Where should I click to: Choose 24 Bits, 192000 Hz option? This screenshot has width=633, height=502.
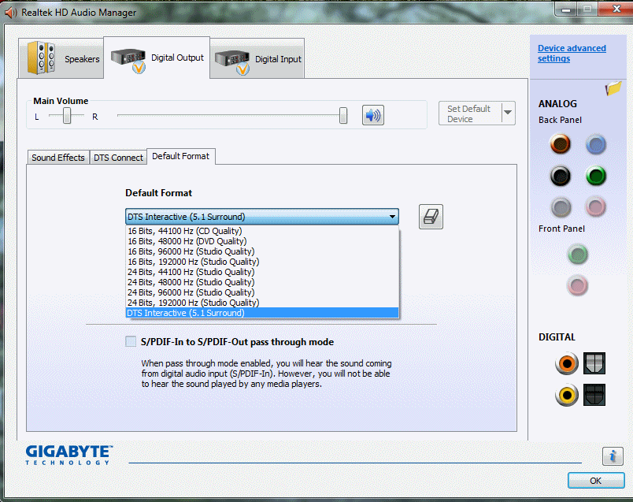tap(262, 303)
